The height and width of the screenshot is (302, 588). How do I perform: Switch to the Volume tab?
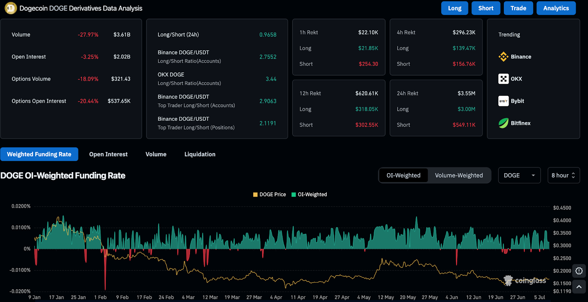tap(156, 154)
